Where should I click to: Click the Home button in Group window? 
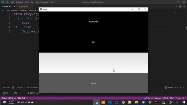click(x=93, y=83)
